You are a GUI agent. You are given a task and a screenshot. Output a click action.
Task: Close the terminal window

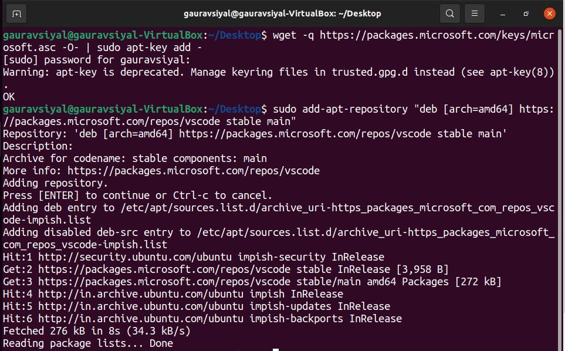(x=549, y=14)
